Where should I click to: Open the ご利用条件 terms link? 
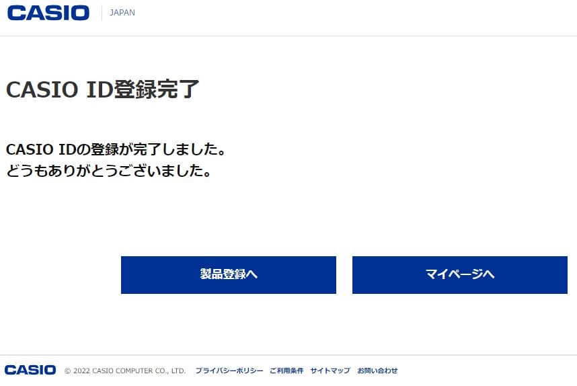286,371
